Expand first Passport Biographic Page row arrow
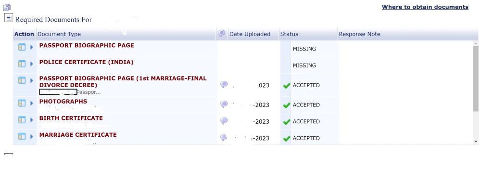The width and height of the screenshot is (481, 195). click(x=31, y=47)
